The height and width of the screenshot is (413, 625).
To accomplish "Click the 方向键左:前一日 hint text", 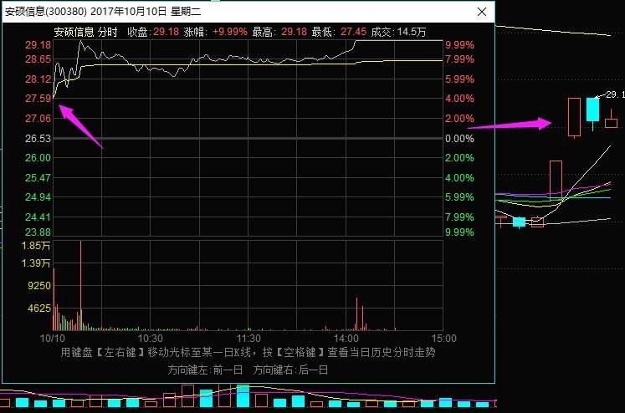I will (x=205, y=369).
